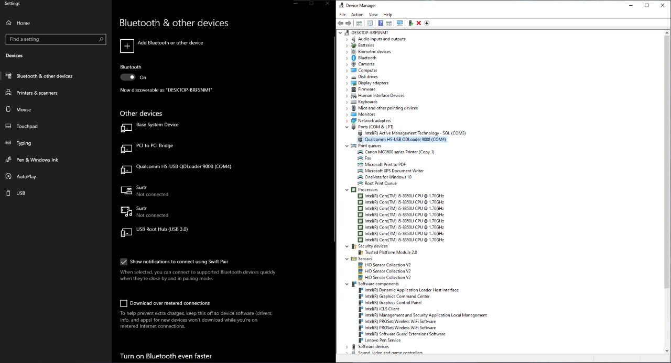This screenshot has height=363, width=671.
Task: Select Printers & scanners in the sidebar
Action: 37,93
